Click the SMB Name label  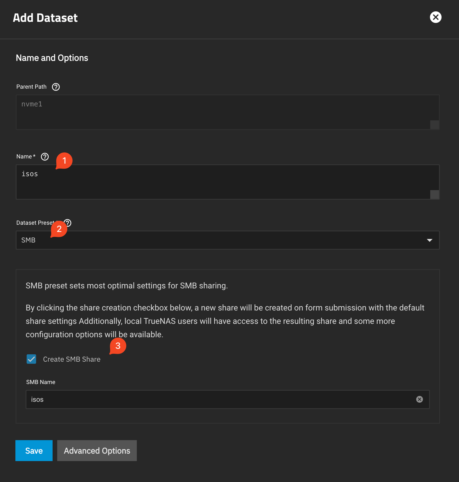[x=41, y=382]
